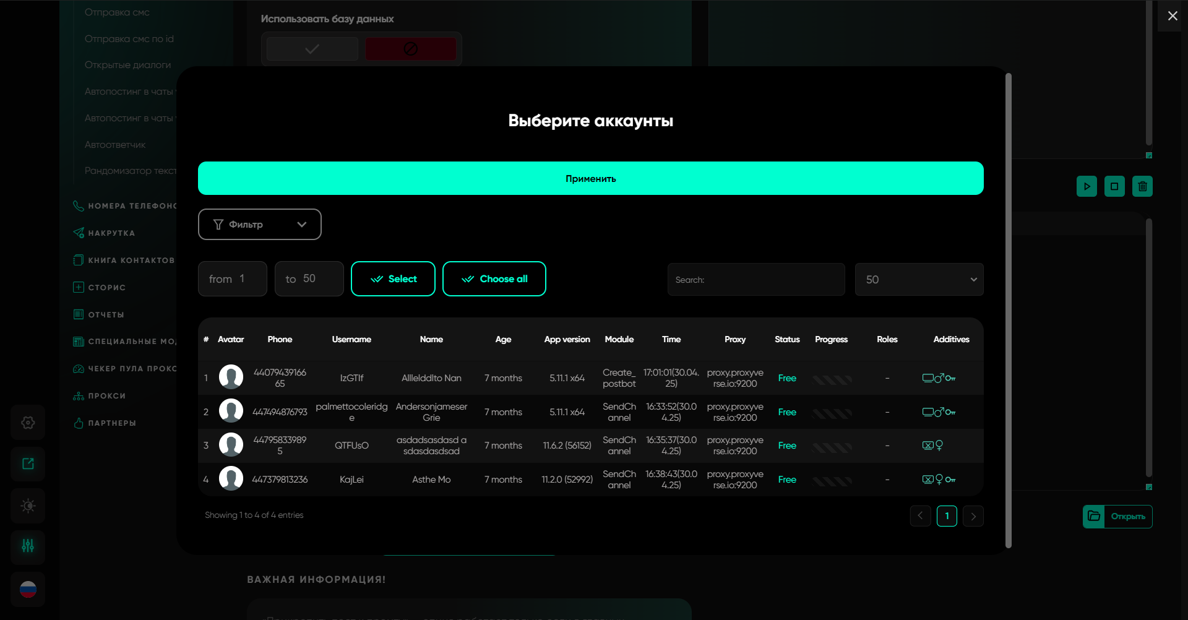This screenshot has width=1188, height=620.
Task: Click the play icon button
Action: point(1087,186)
